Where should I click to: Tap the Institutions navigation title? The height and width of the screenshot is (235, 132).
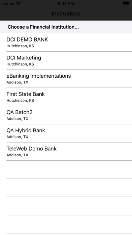point(66,14)
